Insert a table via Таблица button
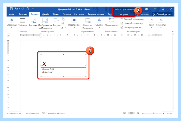This screenshot has width=181, height=121. pos(22,23)
